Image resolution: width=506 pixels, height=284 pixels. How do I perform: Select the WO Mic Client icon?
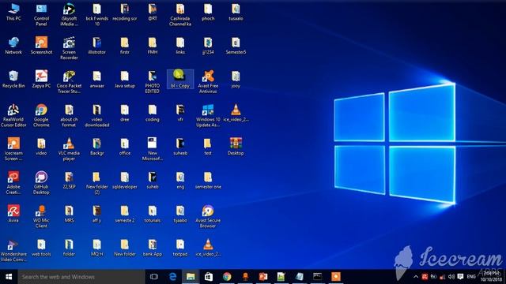click(x=41, y=216)
